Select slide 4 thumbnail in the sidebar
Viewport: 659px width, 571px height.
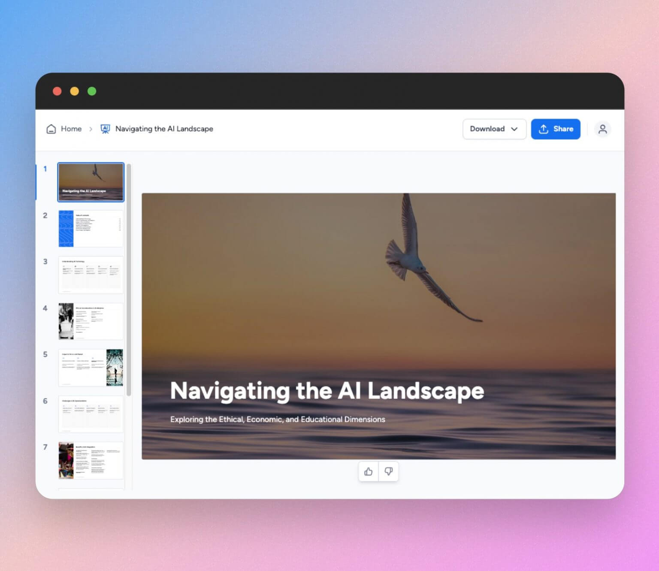91,321
